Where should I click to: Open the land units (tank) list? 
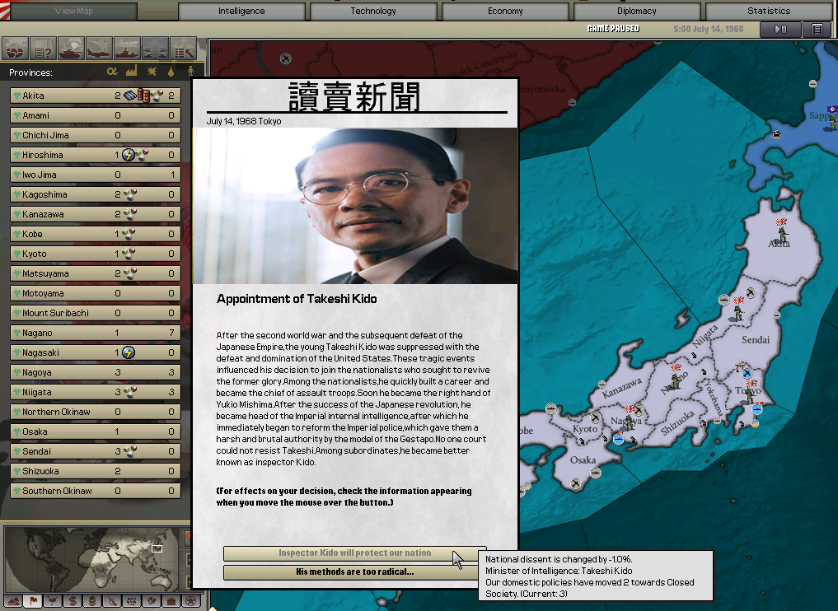(x=72, y=48)
